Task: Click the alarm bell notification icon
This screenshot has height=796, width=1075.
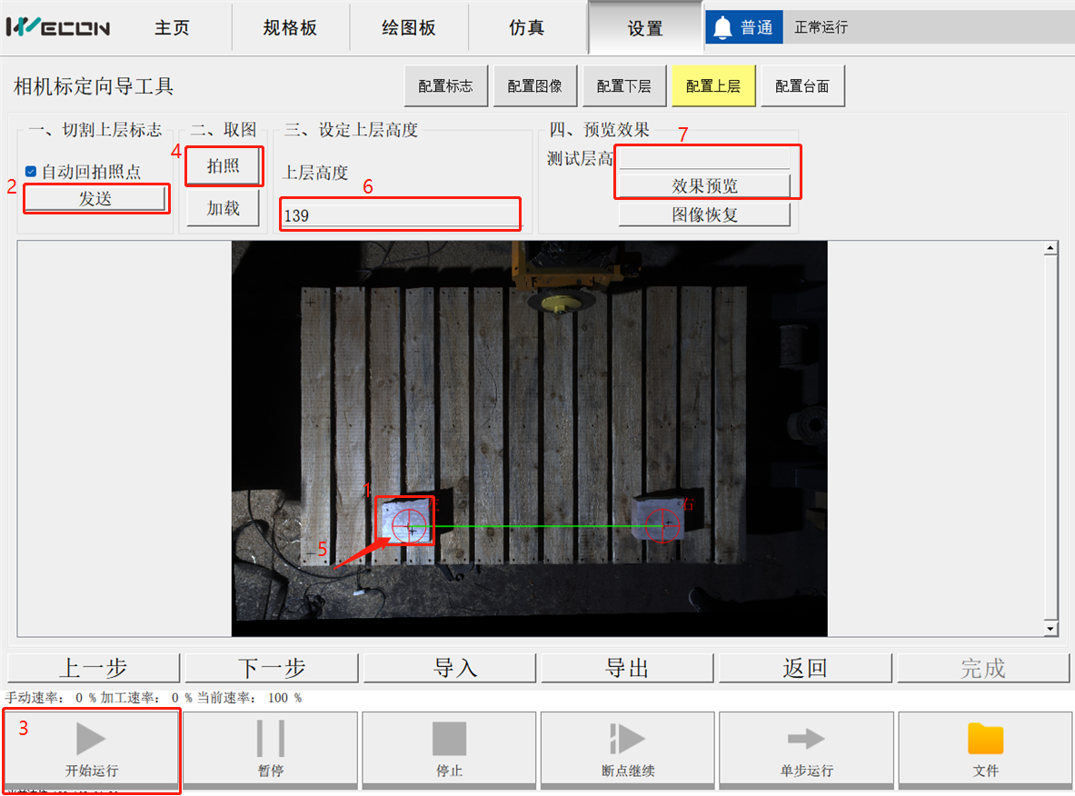Action: pyautogui.click(x=722, y=28)
